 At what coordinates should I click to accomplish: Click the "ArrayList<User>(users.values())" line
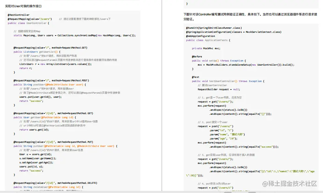56,64
